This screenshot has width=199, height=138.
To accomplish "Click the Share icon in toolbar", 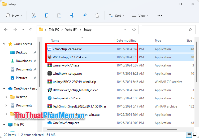I will 85,15.
